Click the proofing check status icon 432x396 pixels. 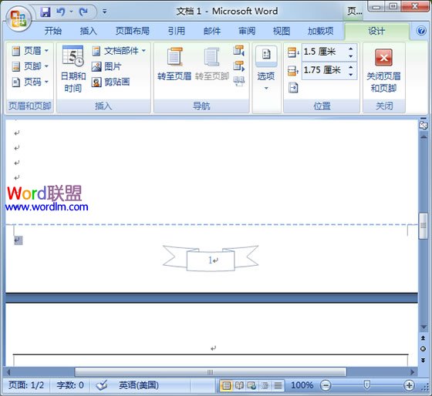102,385
